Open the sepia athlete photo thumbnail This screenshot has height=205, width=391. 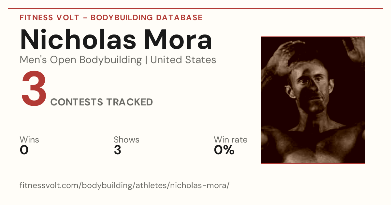(x=313, y=100)
